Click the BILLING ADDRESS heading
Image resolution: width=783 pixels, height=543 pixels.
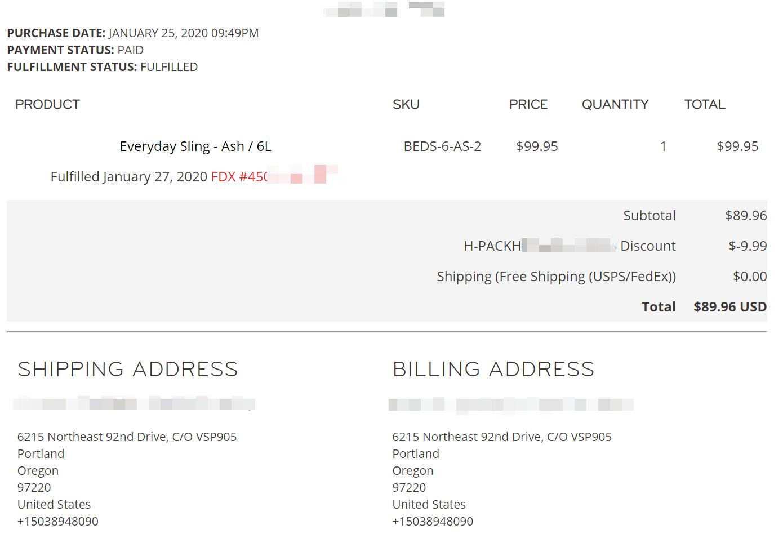(x=493, y=369)
